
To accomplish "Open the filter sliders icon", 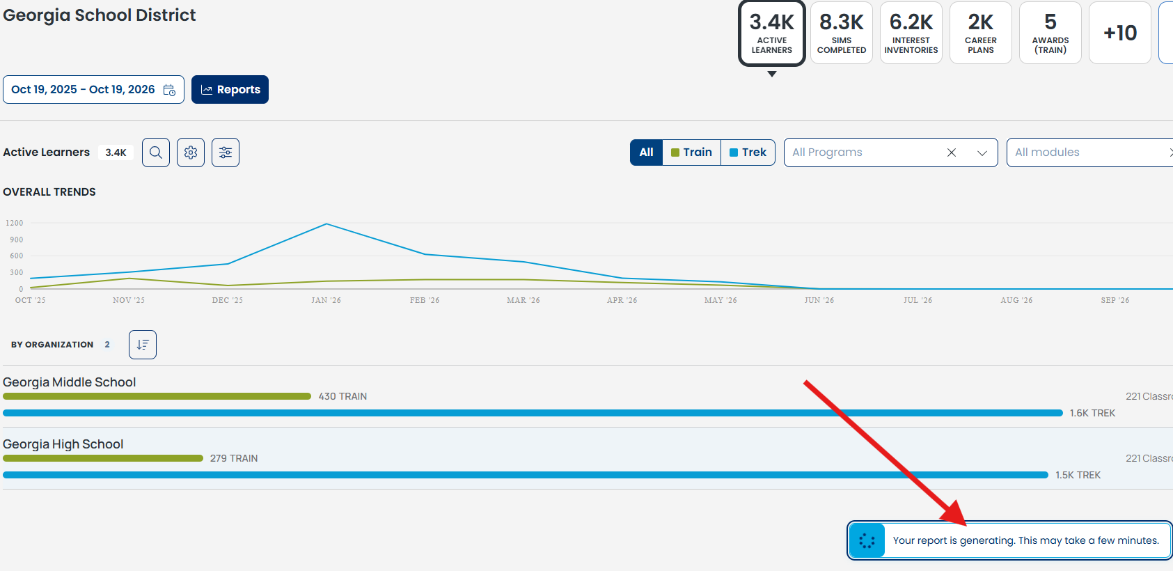I will coord(226,152).
